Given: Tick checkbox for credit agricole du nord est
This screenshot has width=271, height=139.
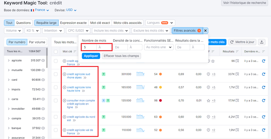Looking at the screenshot, I should click(56, 117).
